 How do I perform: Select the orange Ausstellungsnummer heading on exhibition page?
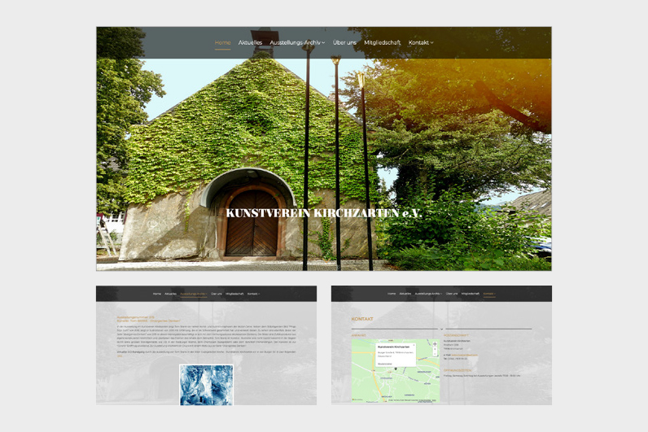pos(136,317)
